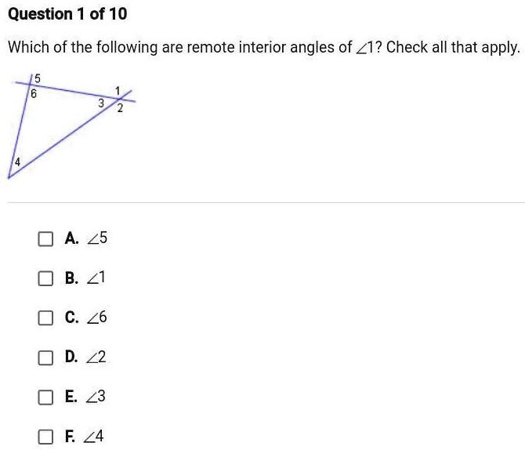Tick the checkbox beside option B ∠1

coord(45,278)
